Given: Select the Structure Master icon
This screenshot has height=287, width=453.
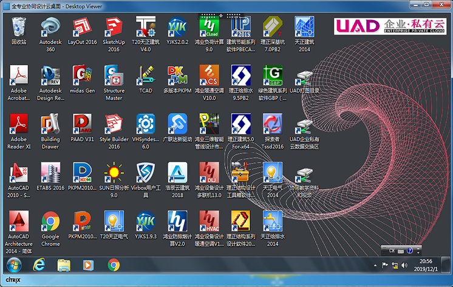Looking at the screenshot, I should [x=114, y=77].
